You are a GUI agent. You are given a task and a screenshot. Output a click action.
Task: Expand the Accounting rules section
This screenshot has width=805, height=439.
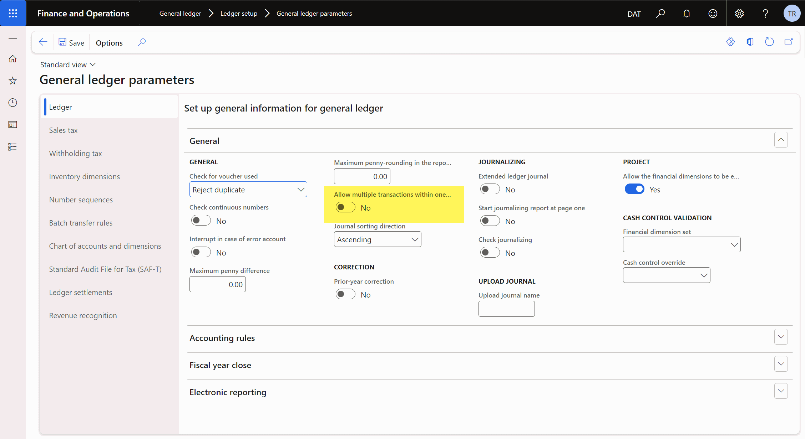pos(781,337)
